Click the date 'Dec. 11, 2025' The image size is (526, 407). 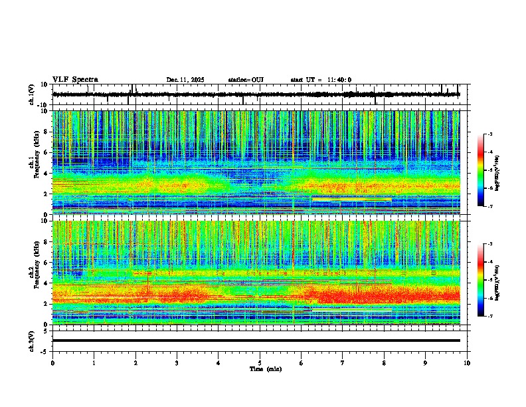(x=185, y=80)
